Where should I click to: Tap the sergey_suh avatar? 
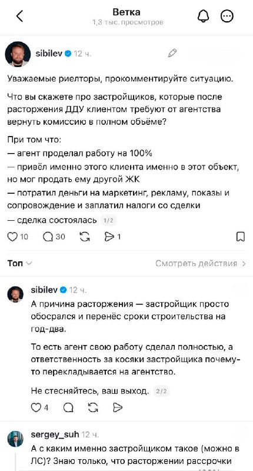[15, 439]
